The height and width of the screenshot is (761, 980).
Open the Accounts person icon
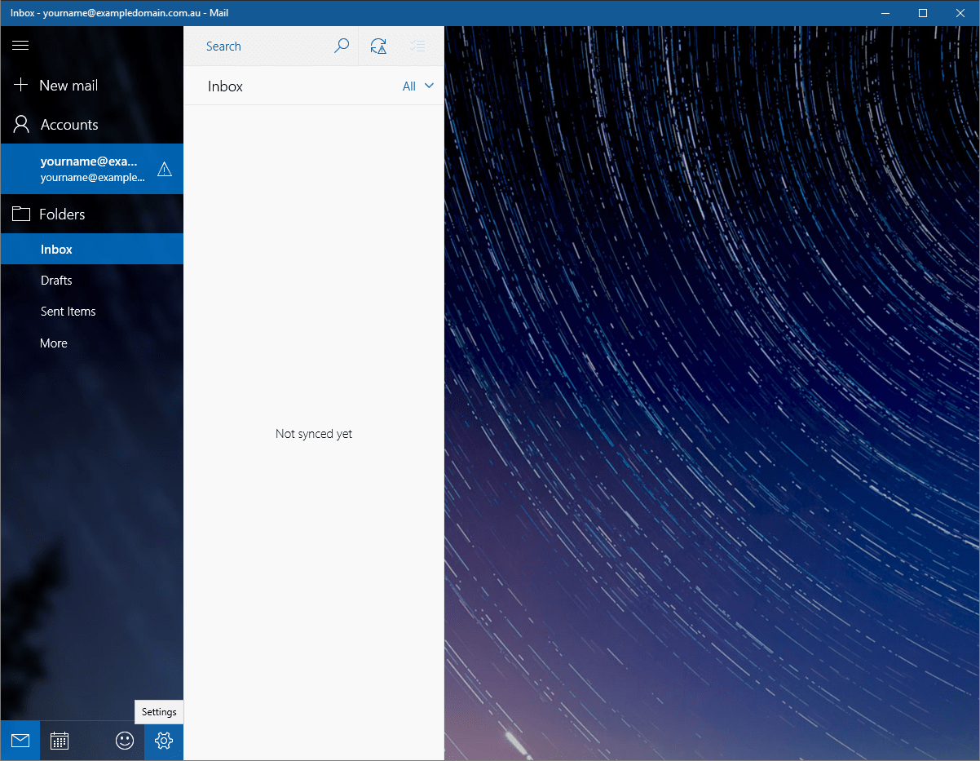(21, 124)
